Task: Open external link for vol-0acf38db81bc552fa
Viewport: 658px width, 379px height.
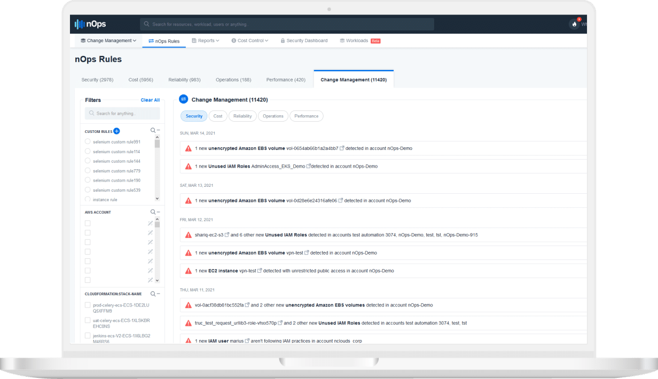Action: [x=247, y=305]
